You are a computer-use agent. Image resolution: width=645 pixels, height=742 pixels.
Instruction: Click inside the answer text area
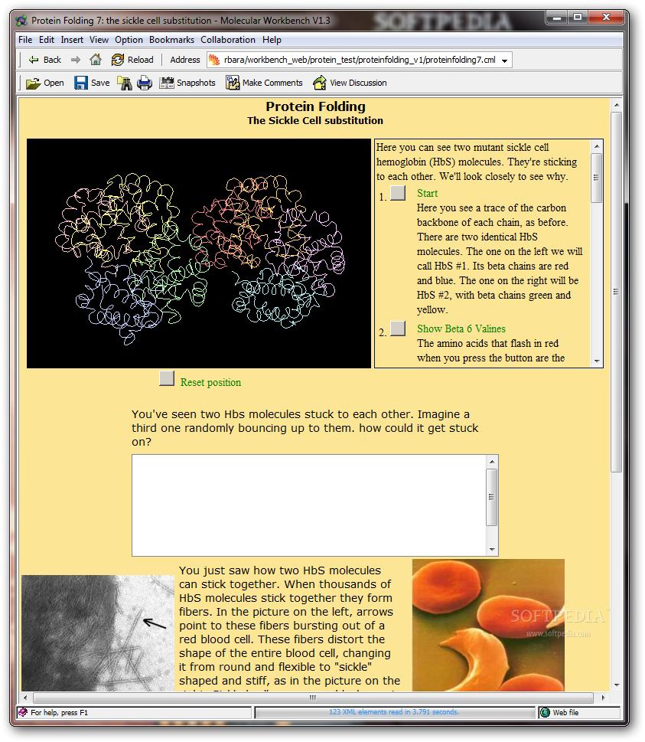[x=309, y=505]
